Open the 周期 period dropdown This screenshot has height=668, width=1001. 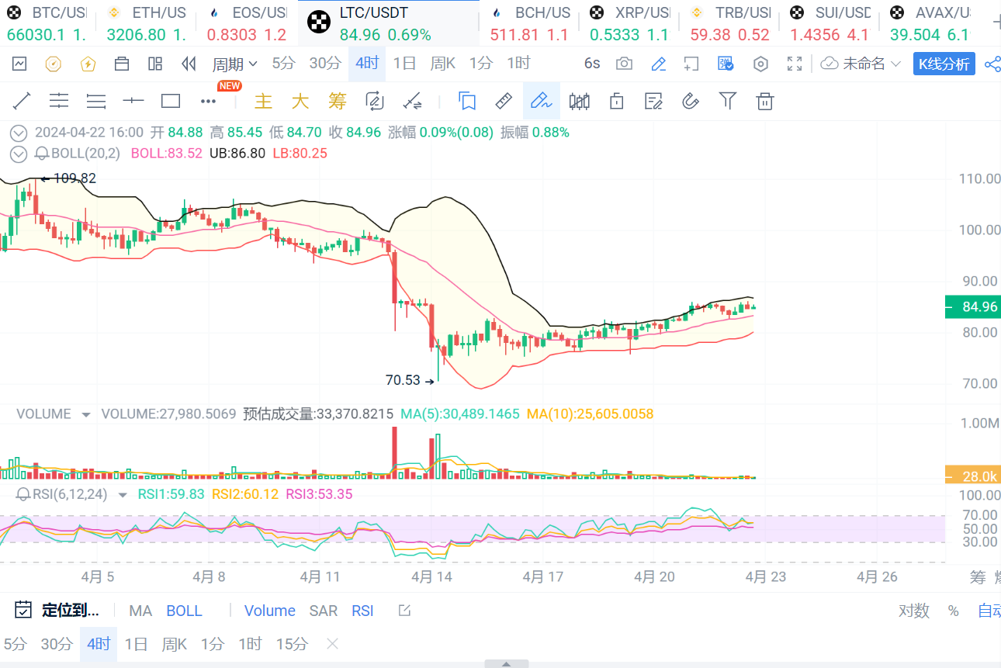pos(235,64)
